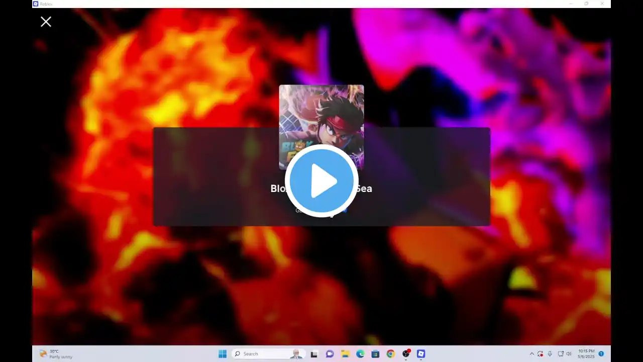Open File Explorer from the taskbar
643x362 pixels.
click(345, 354)
